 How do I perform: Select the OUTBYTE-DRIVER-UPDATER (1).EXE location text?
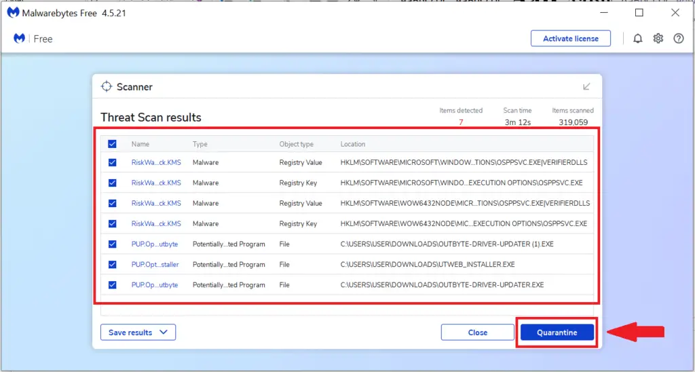447,244
